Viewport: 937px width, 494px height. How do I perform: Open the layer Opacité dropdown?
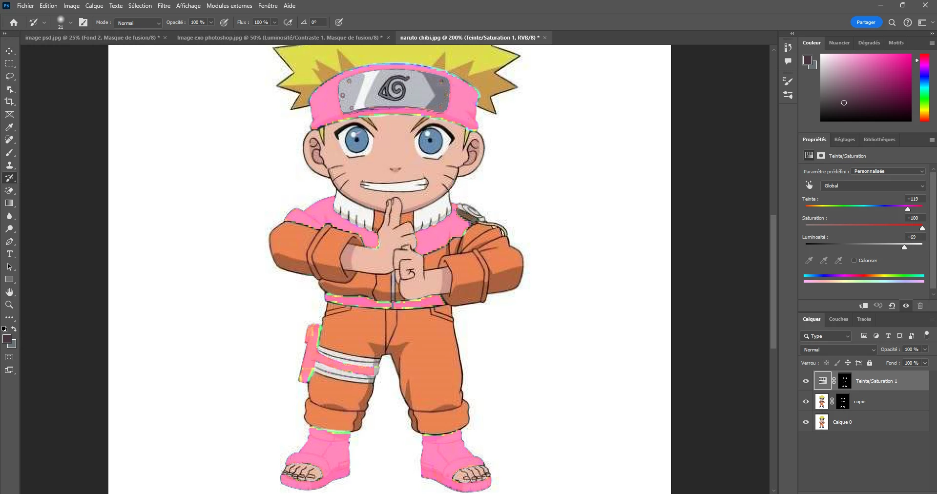[x=925, y=350]
